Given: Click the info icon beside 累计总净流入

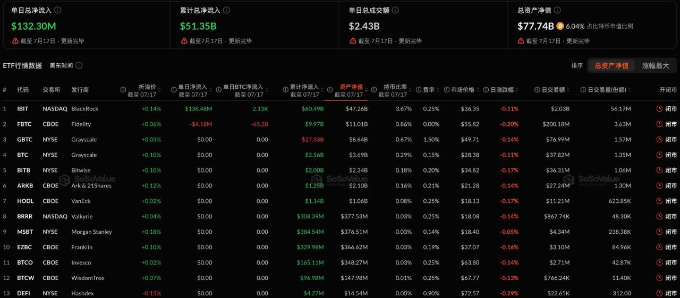Looking at the screenshot, I should [227, 10].
